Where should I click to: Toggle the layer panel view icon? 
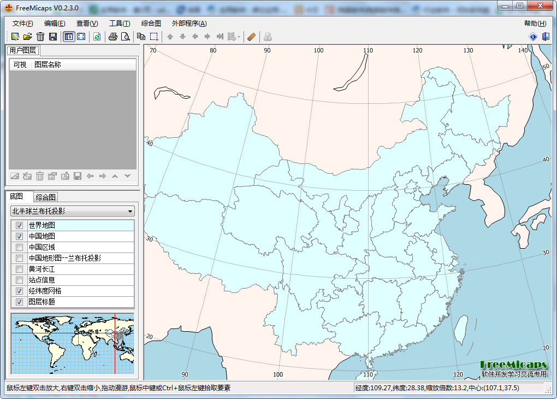69,37
